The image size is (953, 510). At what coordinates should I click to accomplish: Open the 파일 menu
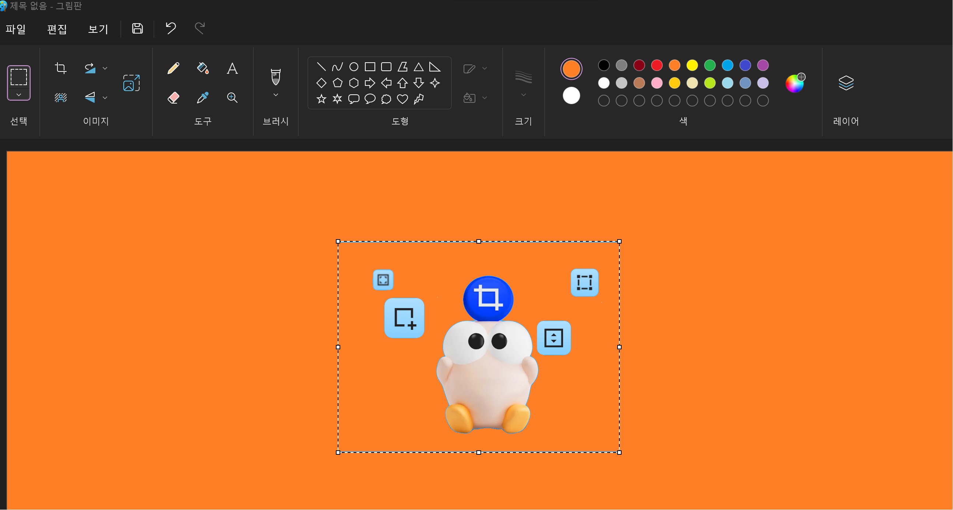(x=15, y=29)
